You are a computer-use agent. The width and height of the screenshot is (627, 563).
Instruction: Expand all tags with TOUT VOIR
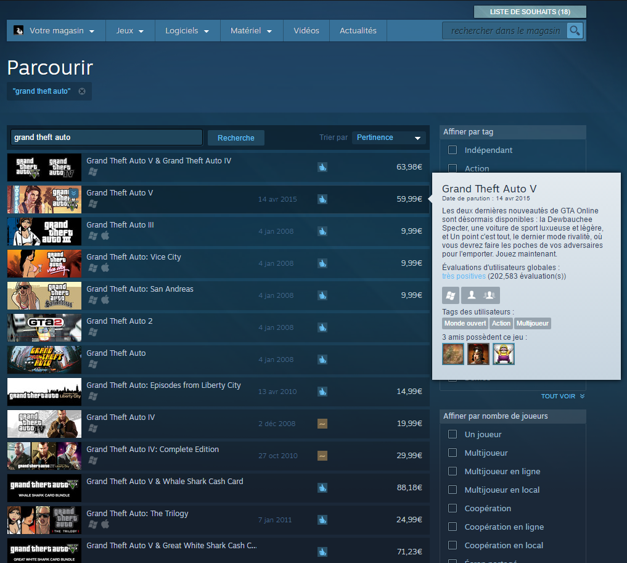(563, 397)
